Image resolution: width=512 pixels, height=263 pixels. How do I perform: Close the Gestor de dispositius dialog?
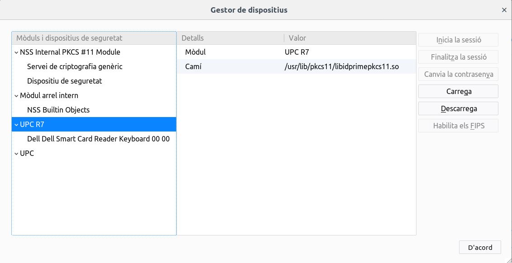click(x=504, y=10)
